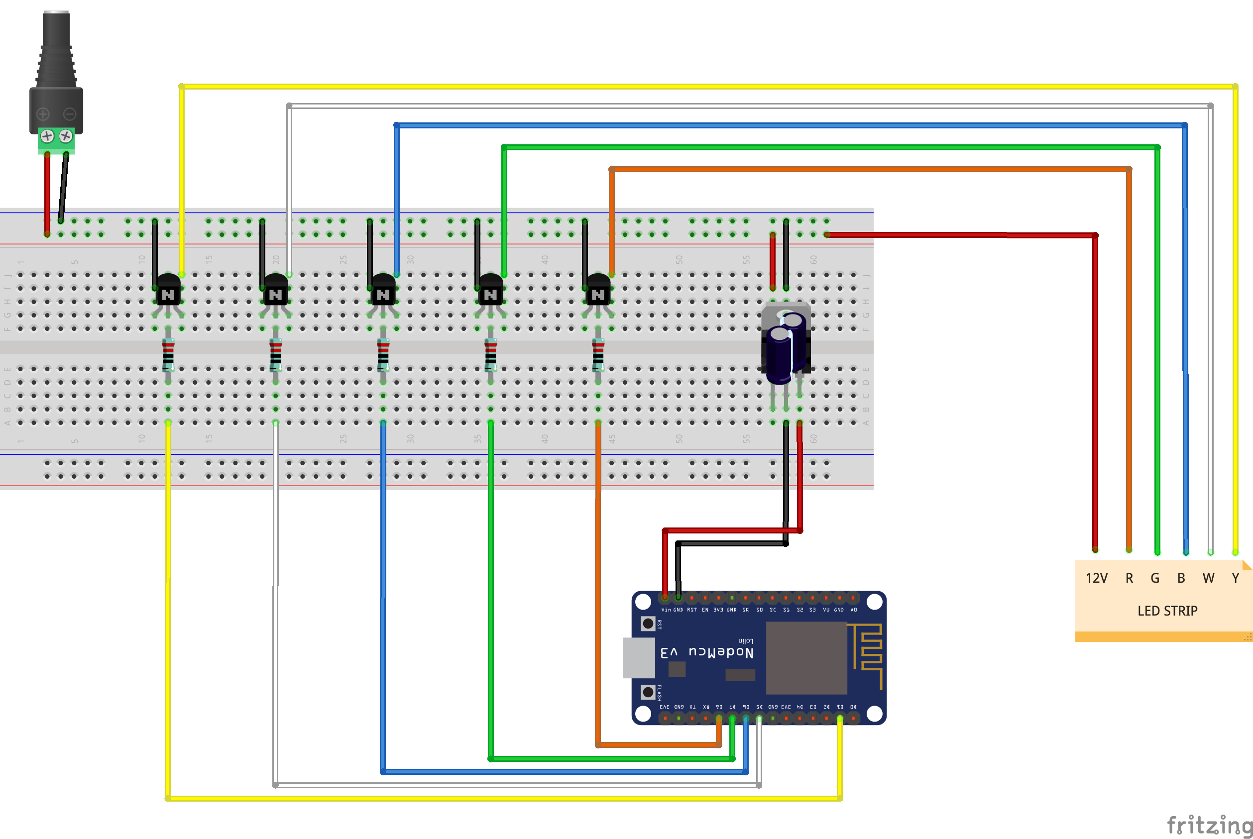Select the resistor above the green wire

pos(490,355)
